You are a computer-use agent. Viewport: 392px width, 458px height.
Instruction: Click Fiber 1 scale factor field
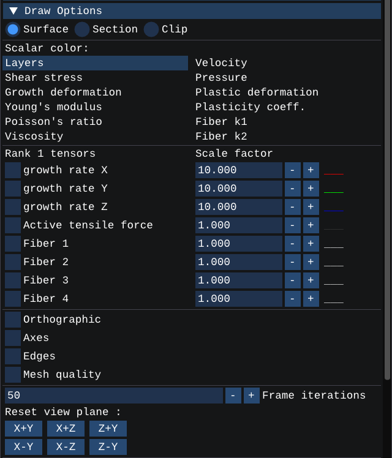[x=239, y=244]
